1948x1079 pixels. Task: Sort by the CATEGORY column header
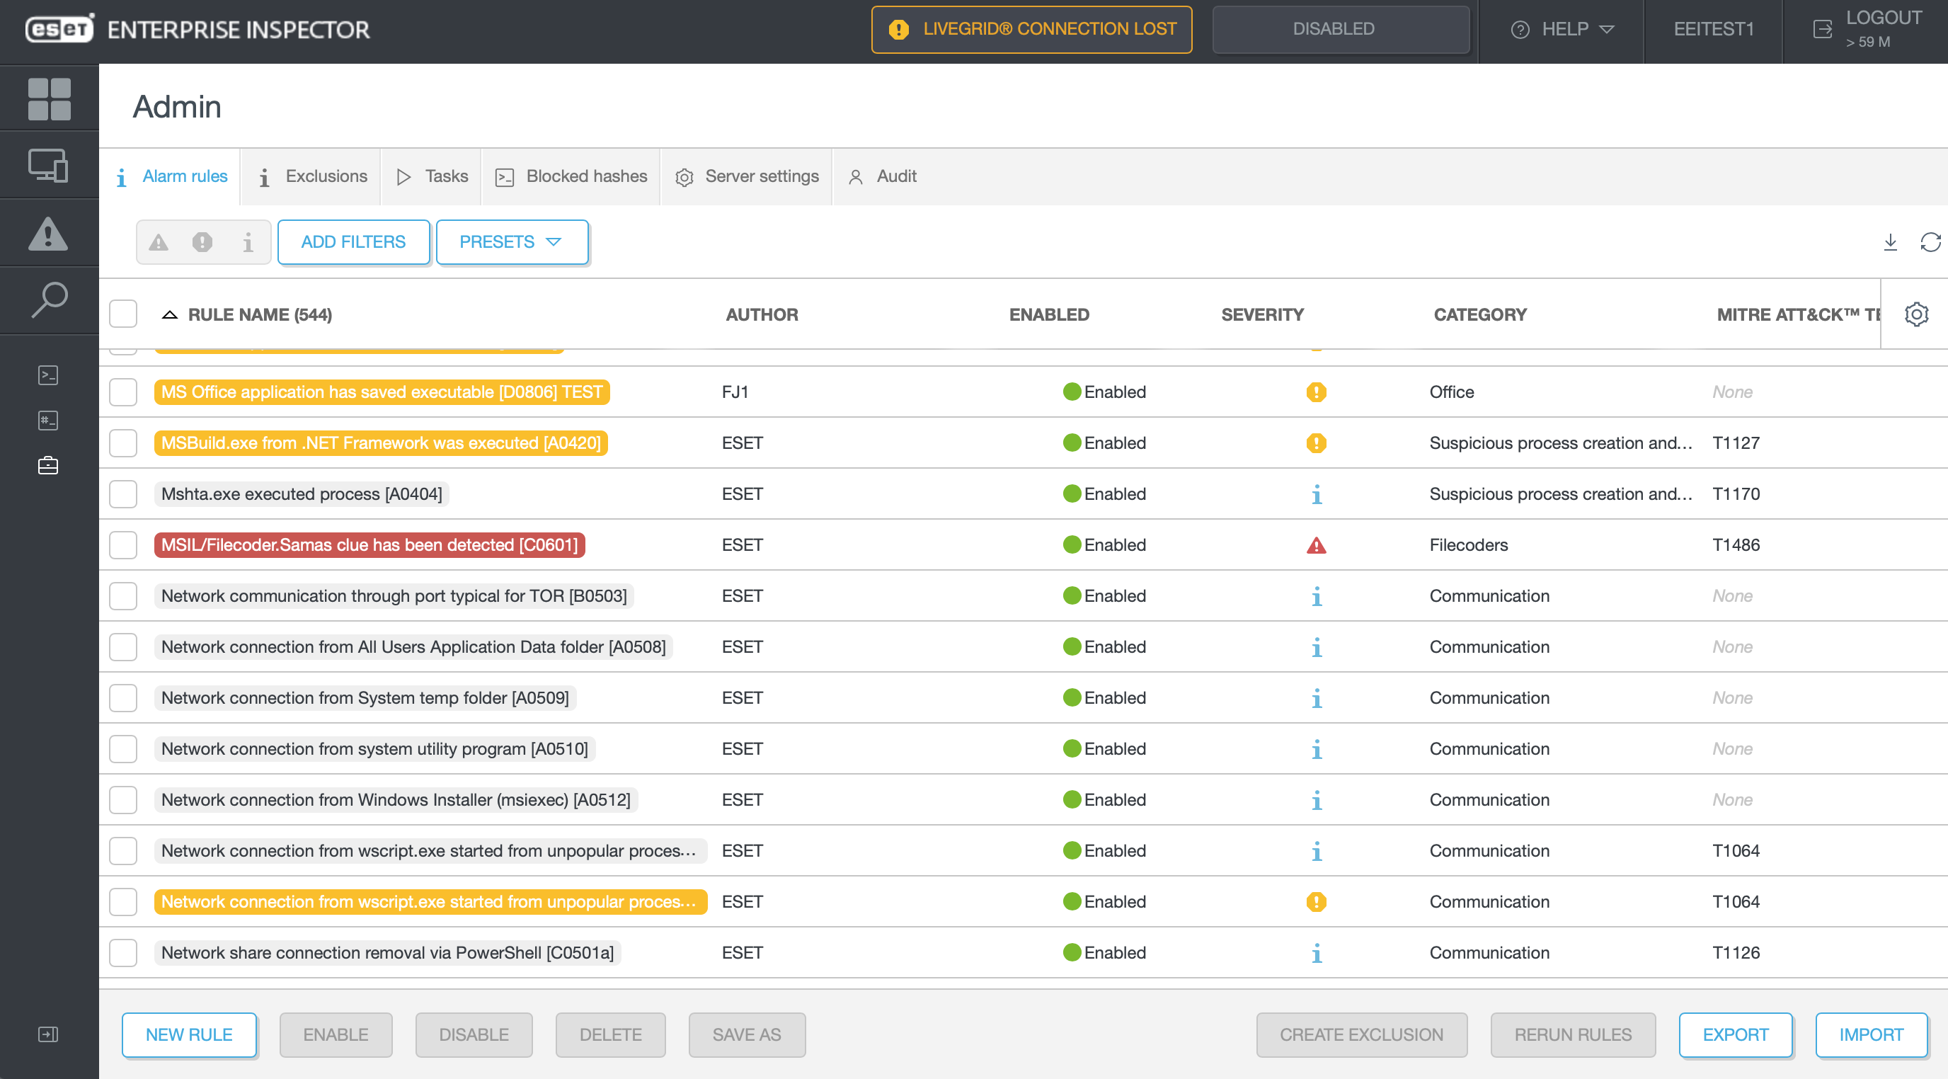1480,314
